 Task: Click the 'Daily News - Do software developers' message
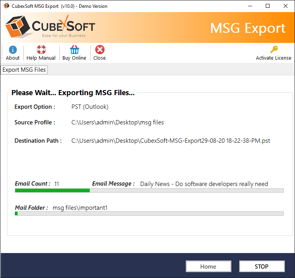(x=204, y=184)
